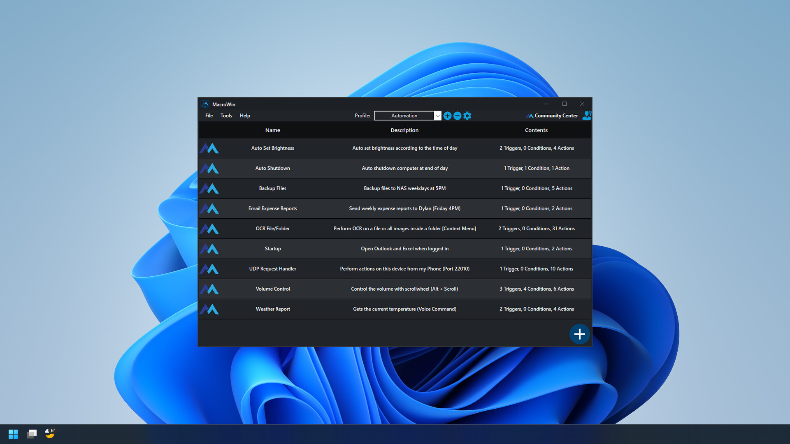Click the macro icon beside Volume Control
This screenshot has width=790, height=444.
tap(209, 289)
